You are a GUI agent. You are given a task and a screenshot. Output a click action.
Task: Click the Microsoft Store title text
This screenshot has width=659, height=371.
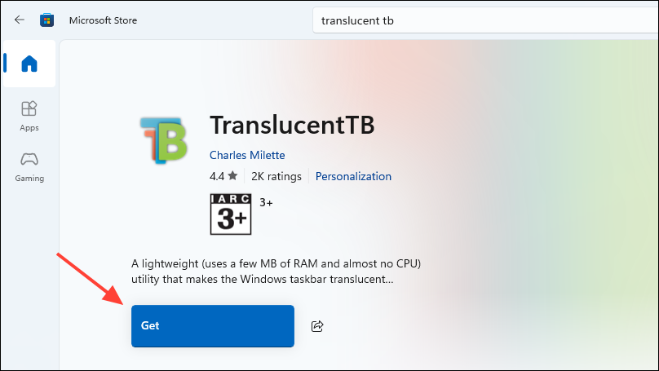click(x=103, y=20)
